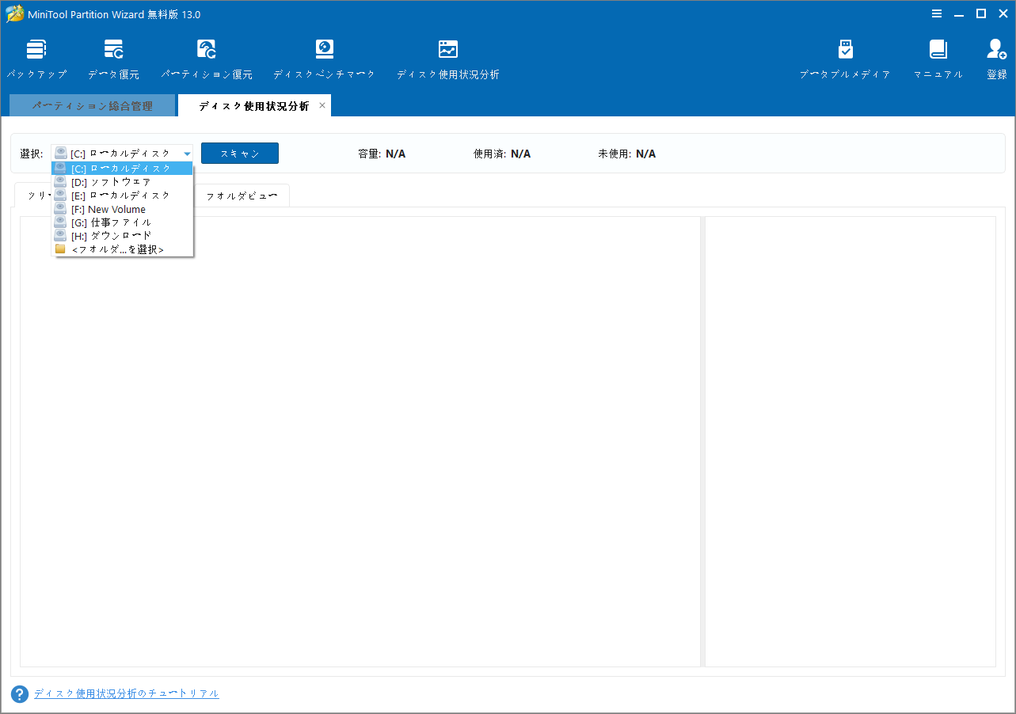Select the データ復元 feature
Image resolution: width=1016 pixels, height=714 pixels.
tap(113, 57)
